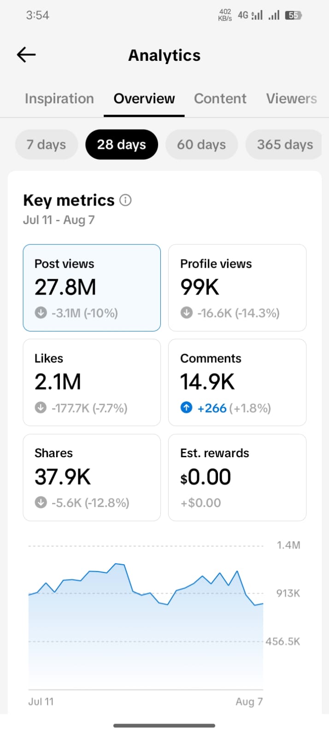Image resolution: width=329 pixels, height=737 pixels.
Task: Tap the Comments blue up-arrow icon
Action: tap(187, 408)
